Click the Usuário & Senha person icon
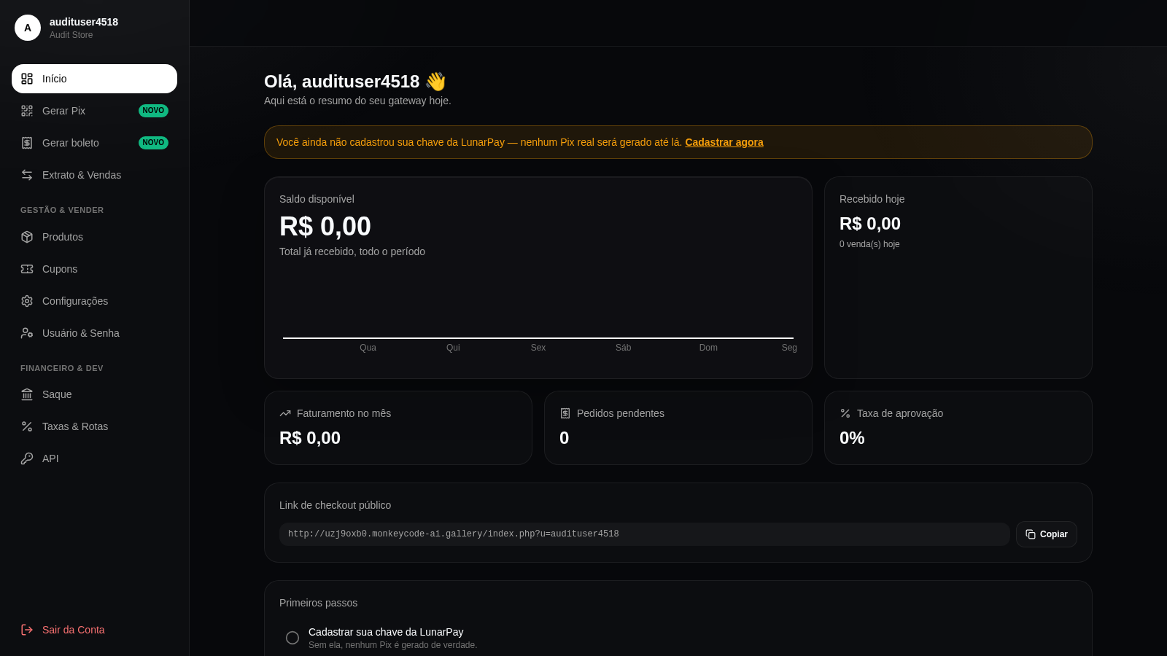Viewport: 1167px width, 656px height. point(27,333)
